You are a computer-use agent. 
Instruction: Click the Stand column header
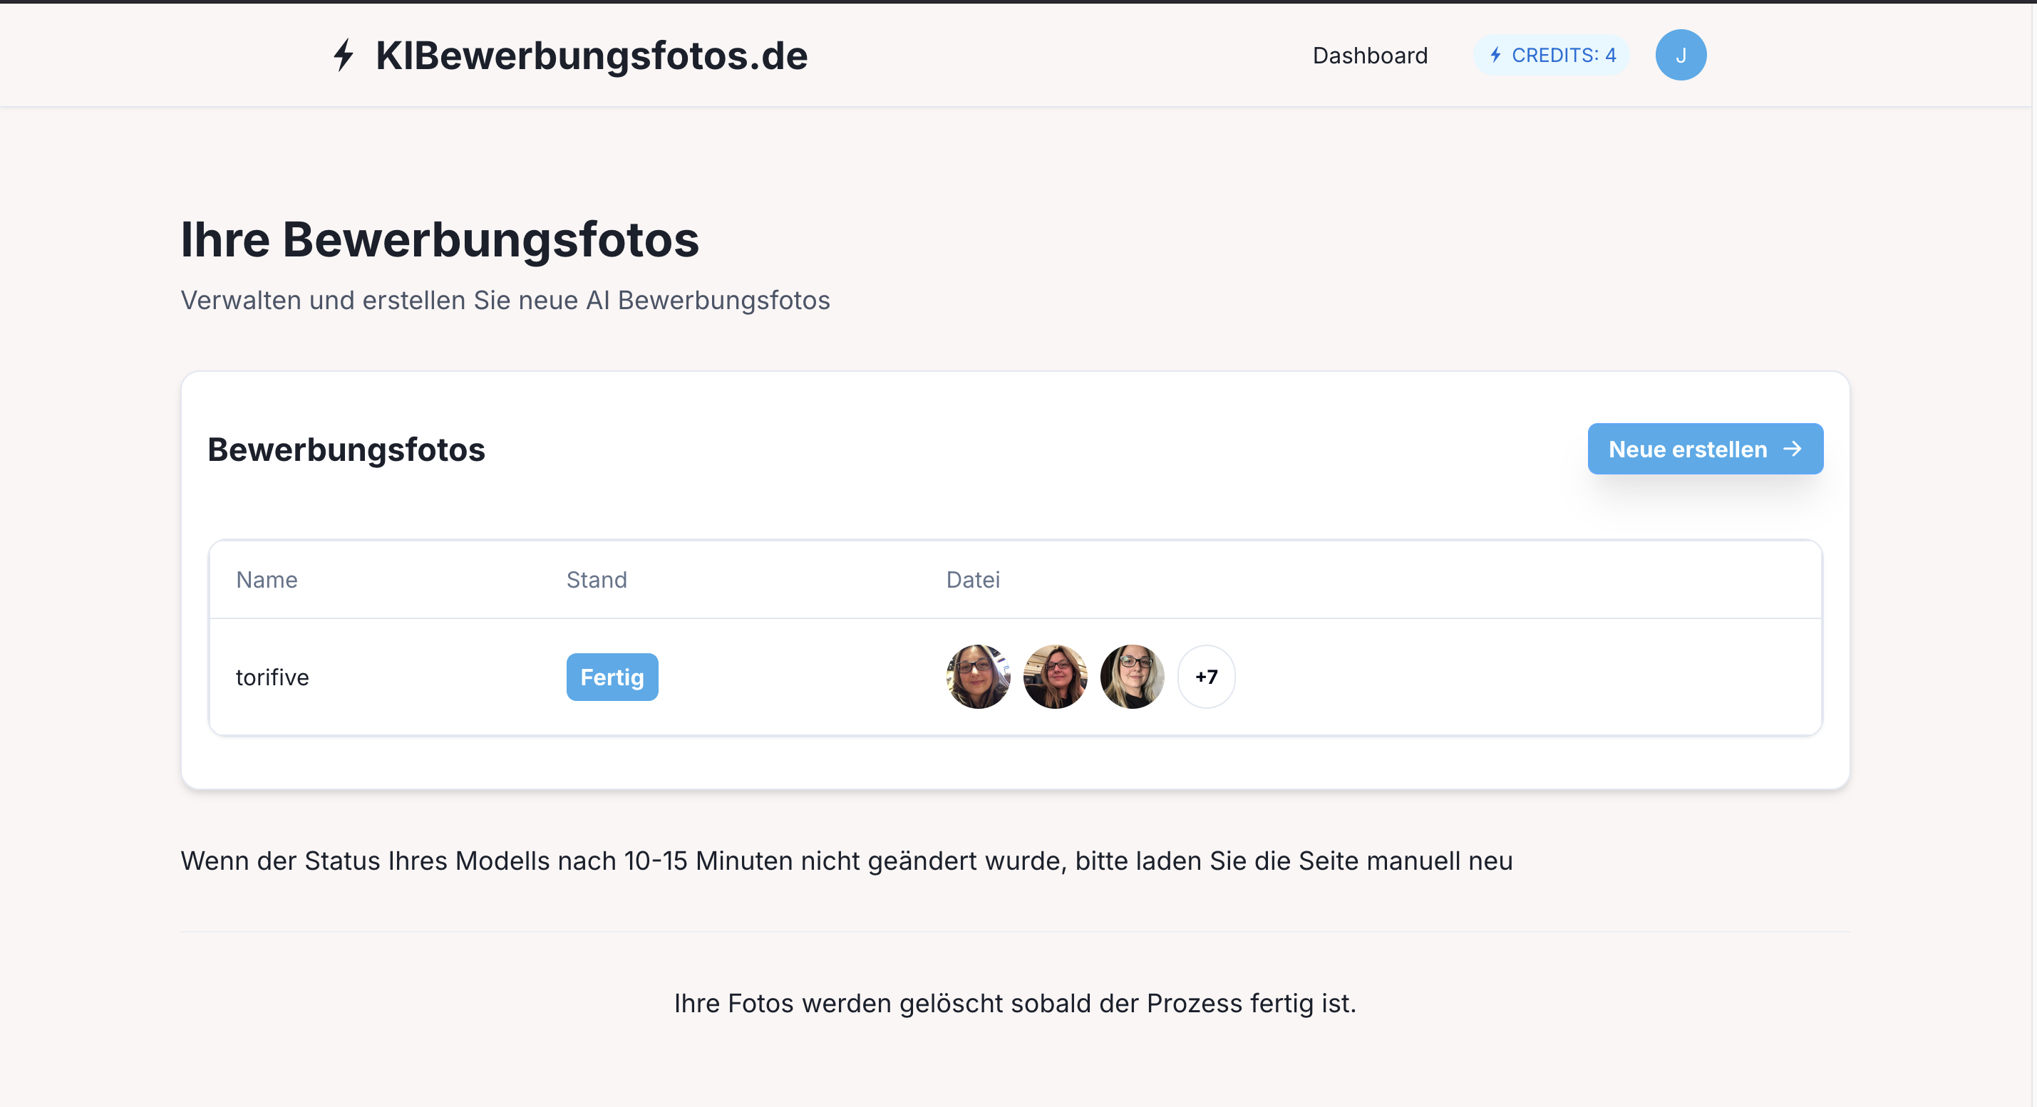point(597,580)
